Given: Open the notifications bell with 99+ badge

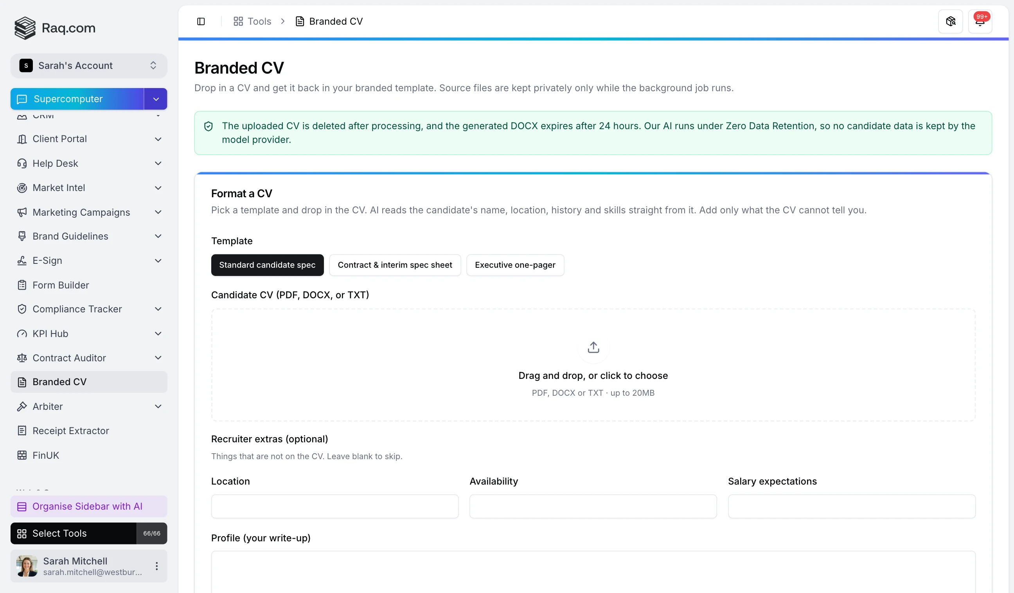Looking at the screenshot, I should [980, 22].
